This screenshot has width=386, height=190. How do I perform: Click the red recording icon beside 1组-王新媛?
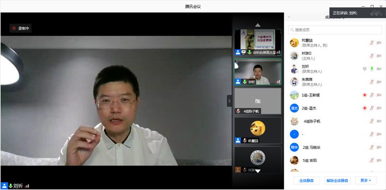click(365, 95)
